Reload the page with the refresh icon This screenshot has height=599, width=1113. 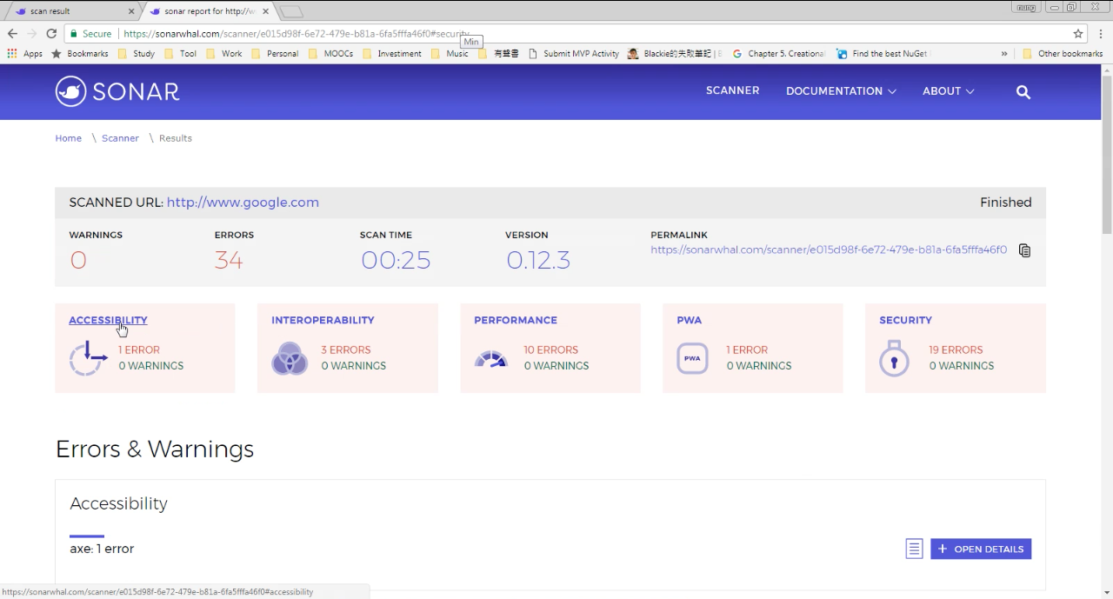pos(51,34)
